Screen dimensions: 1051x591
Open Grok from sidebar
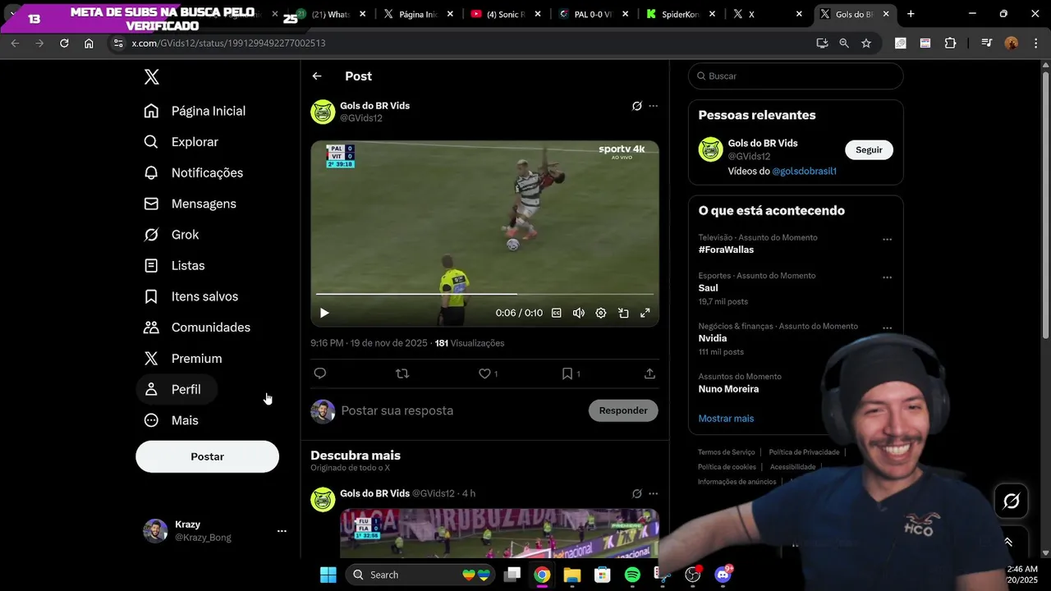(x=172, y=235)
